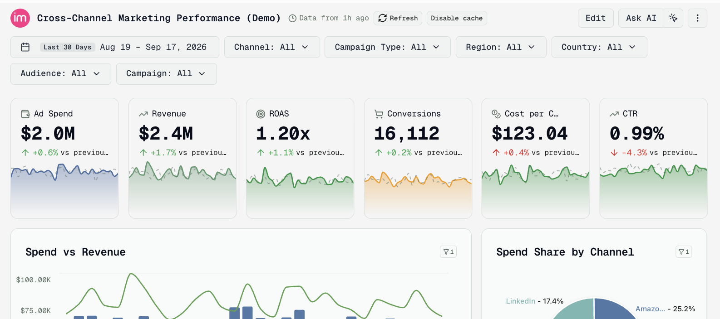Click the Amazo... - 25.2% pie label
The width and height of the screenshot is (720, 319).
tap(665, 309)
